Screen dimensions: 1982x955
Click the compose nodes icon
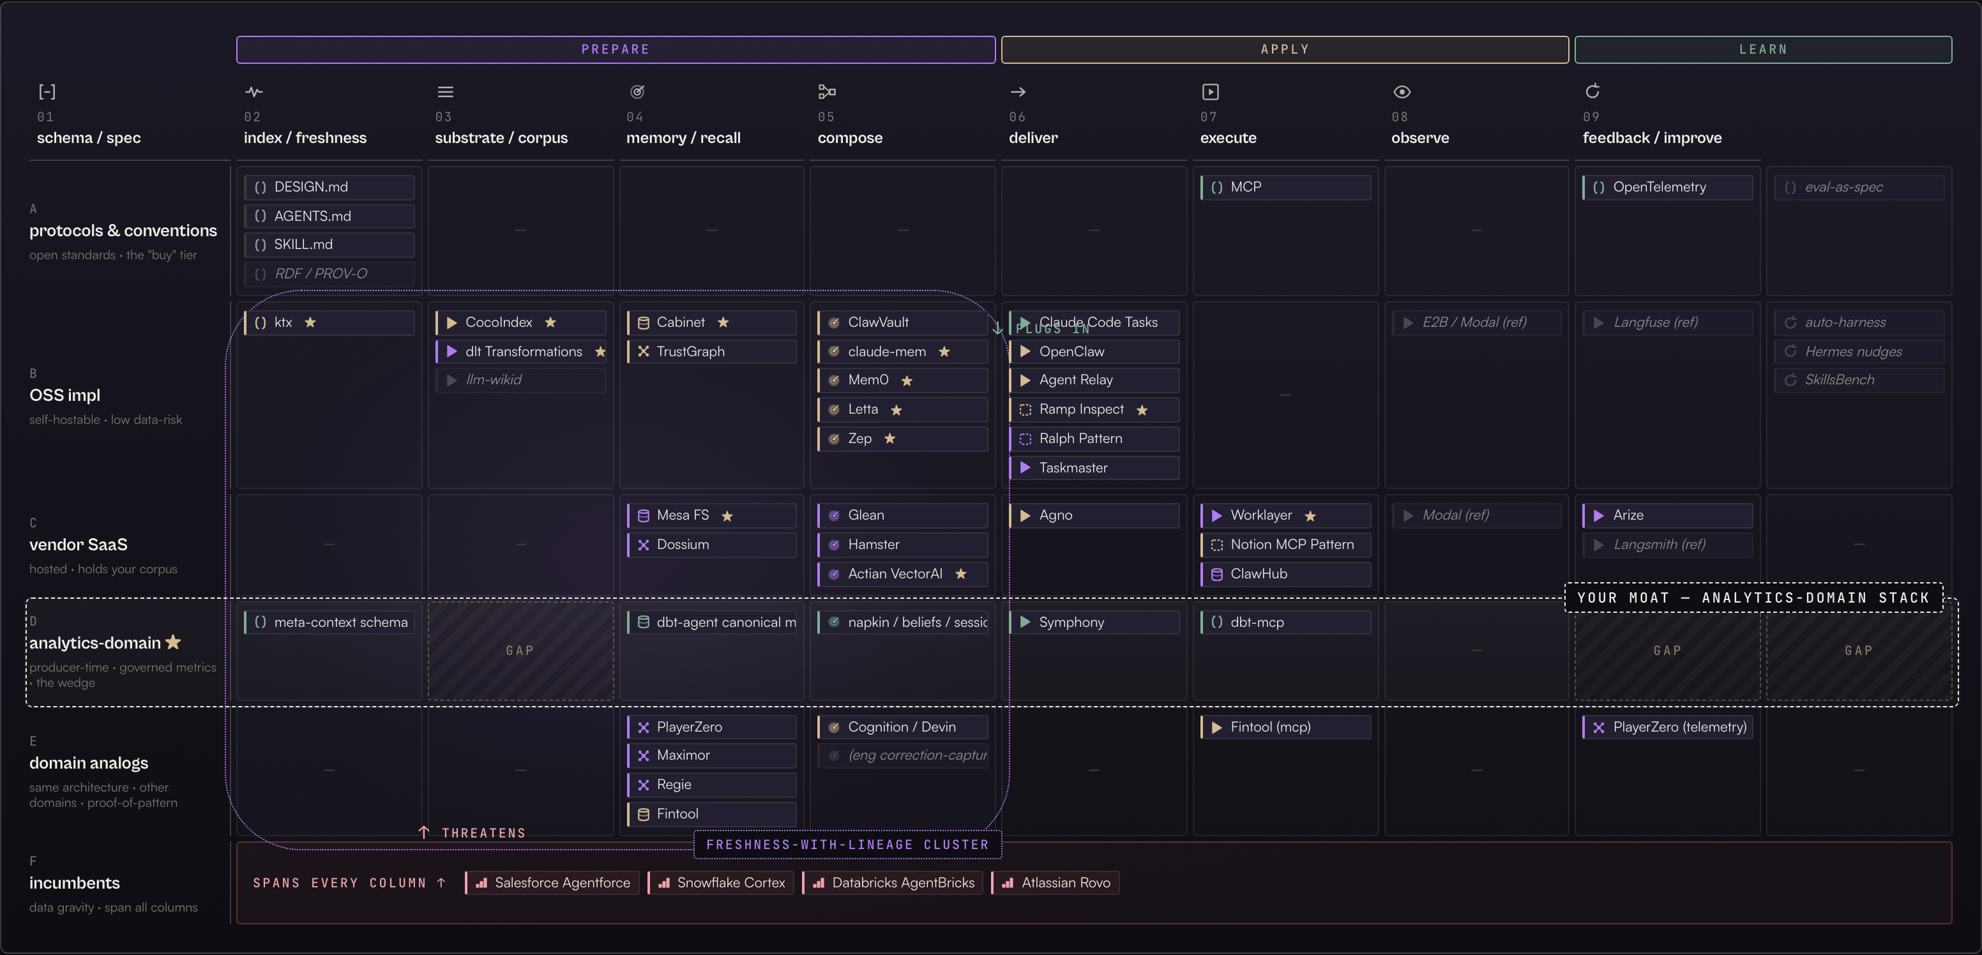point(827,93)
